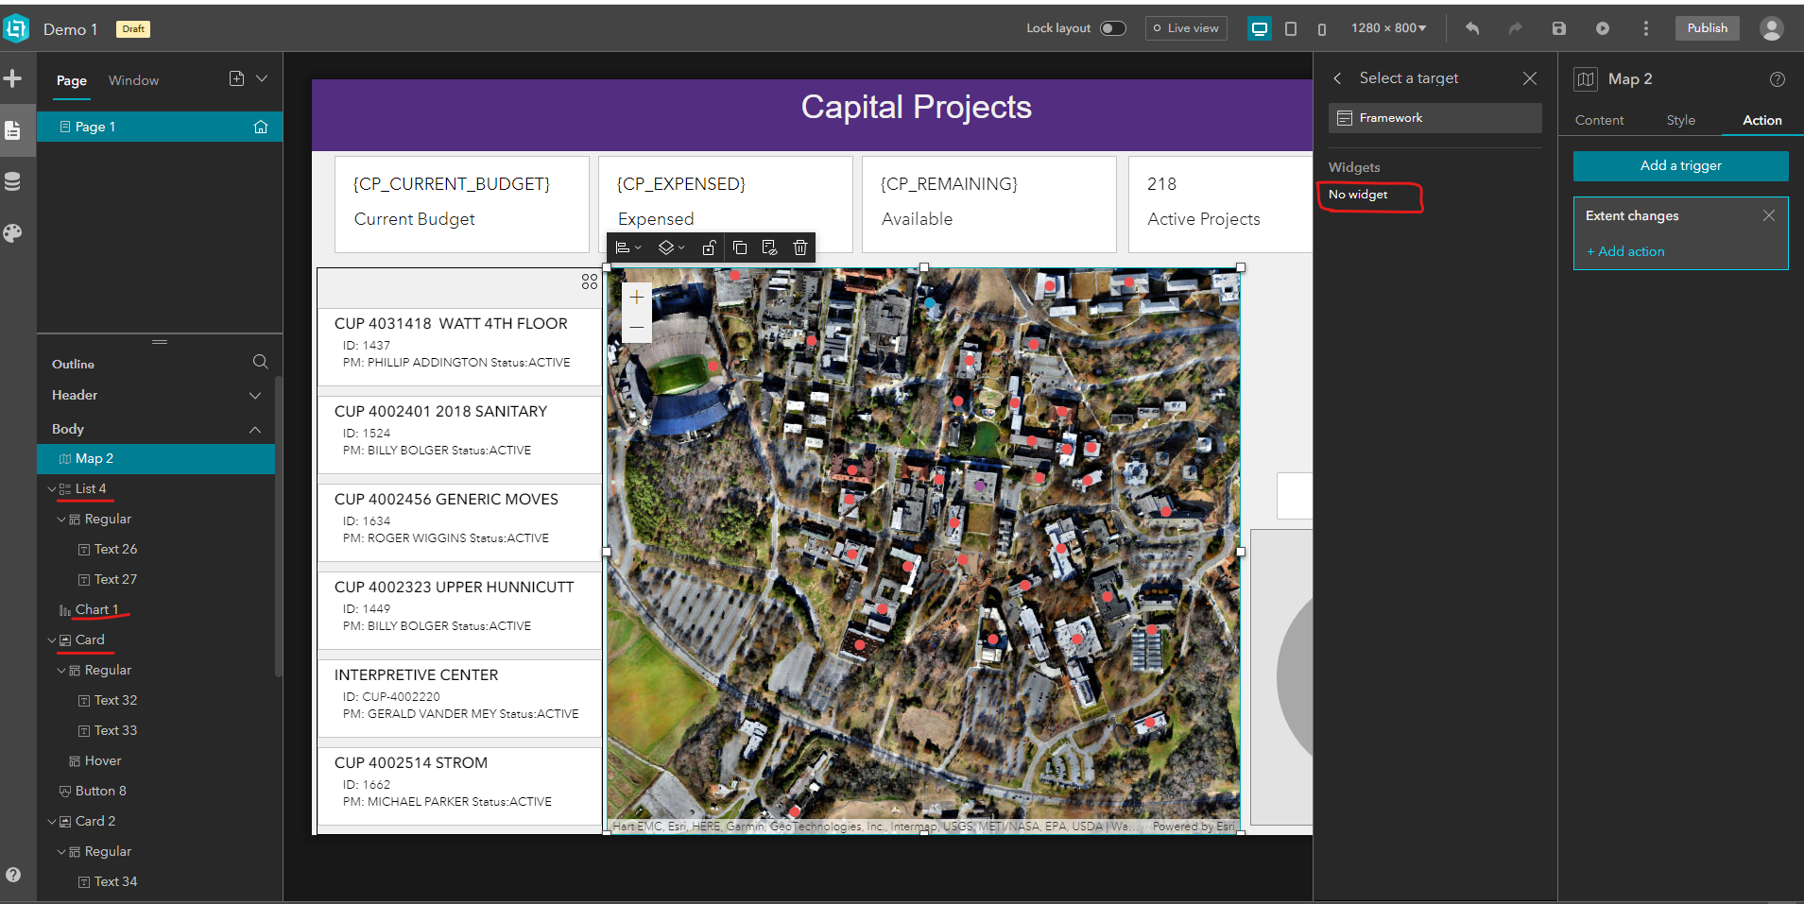The height and width of the screenshot is (904, 1804).
Task: Click the Extent changes trigger card
Action: click(x=1680, y=233)
